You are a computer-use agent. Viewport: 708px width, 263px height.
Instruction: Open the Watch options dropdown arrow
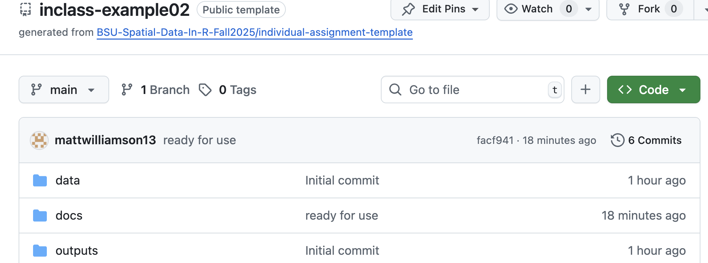tap(589, 9)
